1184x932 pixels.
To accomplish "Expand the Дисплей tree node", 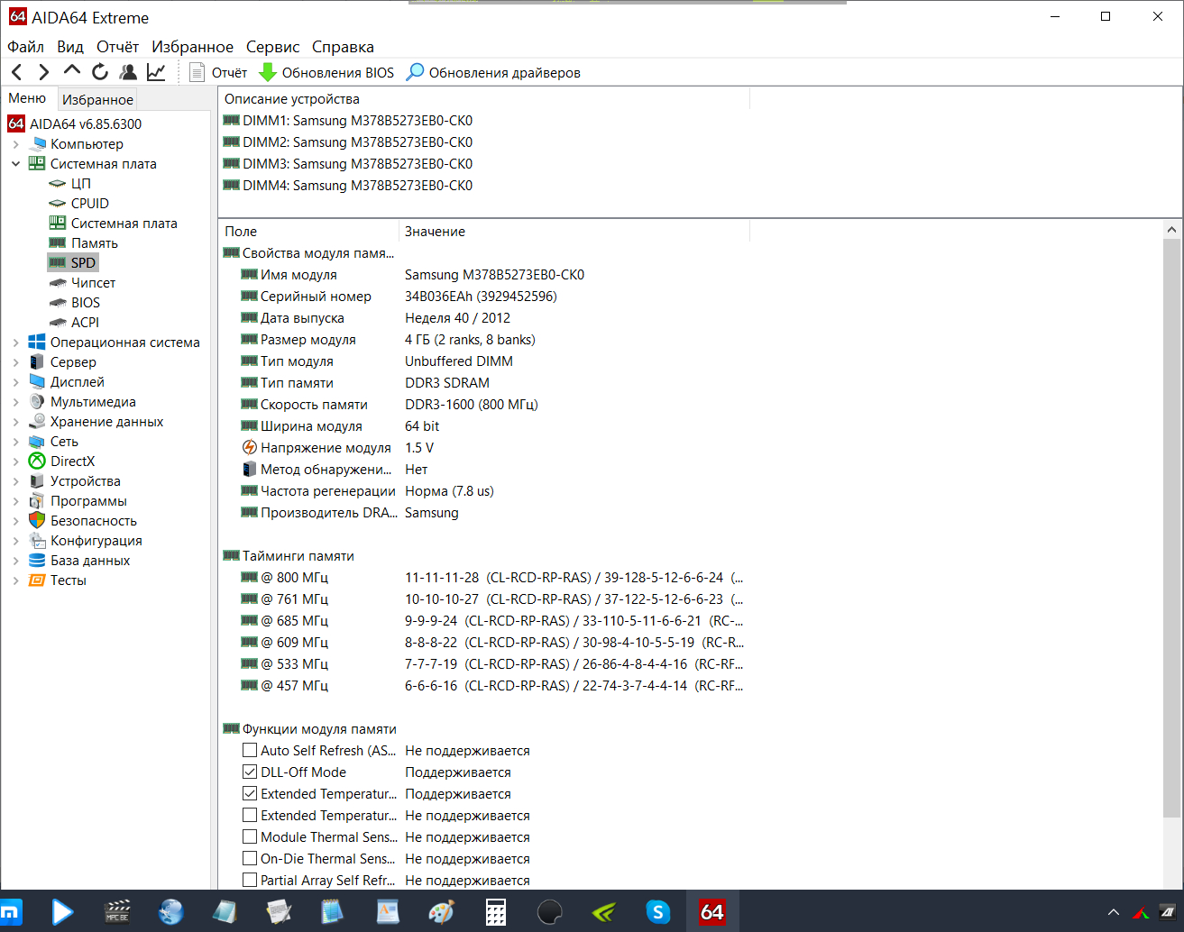I will tap(15, 382).
